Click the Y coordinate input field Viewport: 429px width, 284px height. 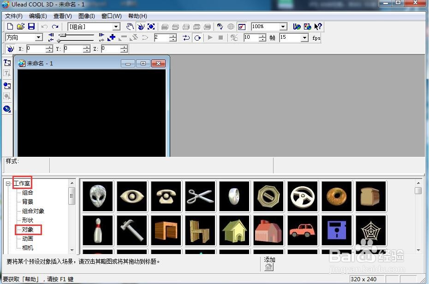tap(73, 49)
